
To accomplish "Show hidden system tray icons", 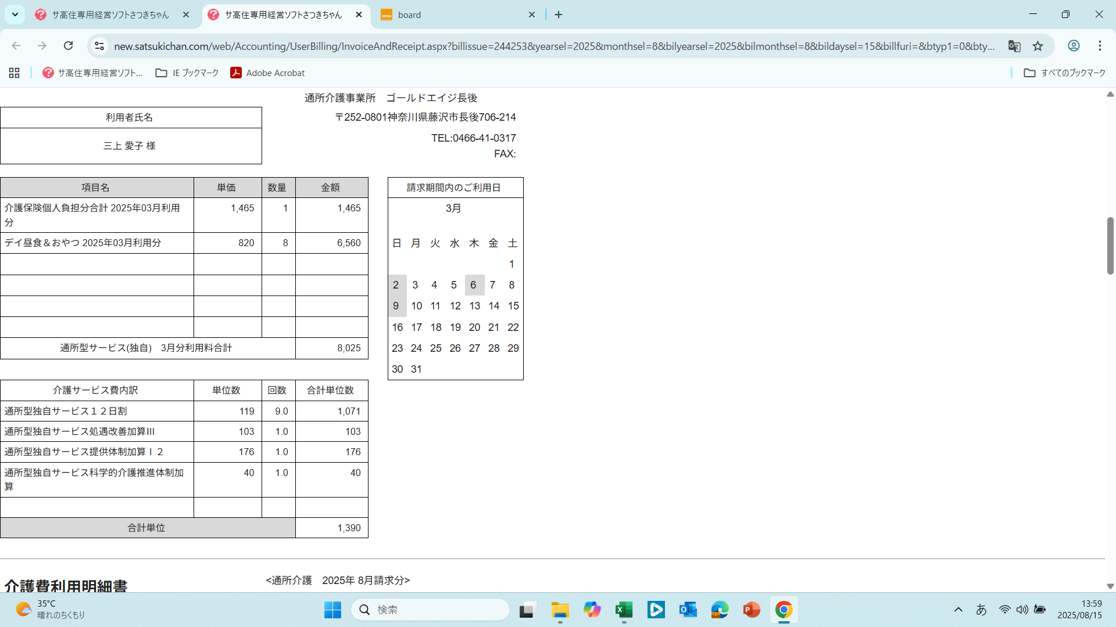I will pos(958,610).
